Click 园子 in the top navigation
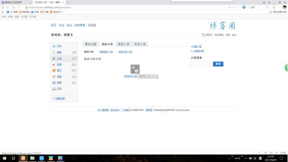 (x=54, y=25)
